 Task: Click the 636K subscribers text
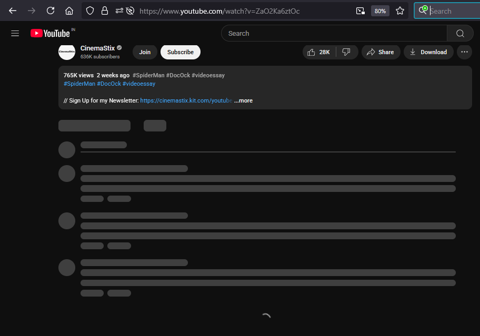[x=100, y=57]
